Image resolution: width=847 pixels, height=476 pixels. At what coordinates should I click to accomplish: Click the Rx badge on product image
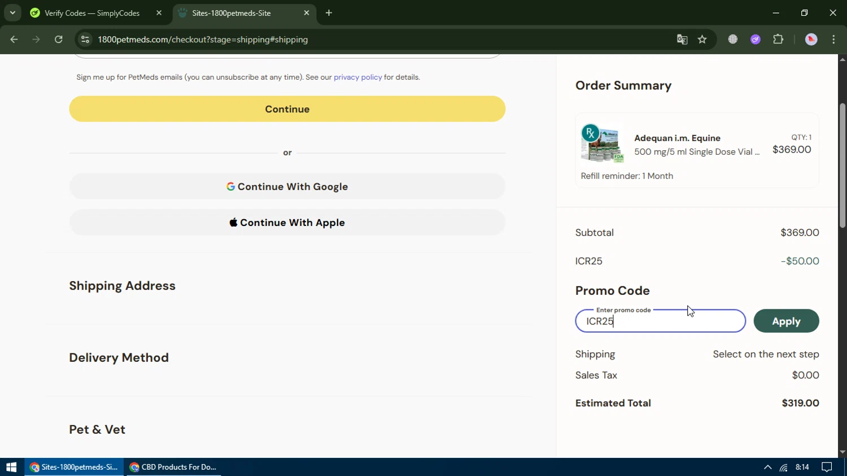pyautogui.click(x=590, y=133)
